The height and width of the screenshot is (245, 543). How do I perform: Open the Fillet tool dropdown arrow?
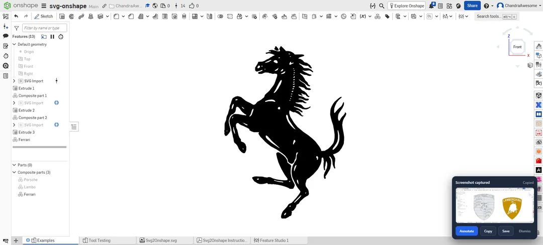[123, 16]
